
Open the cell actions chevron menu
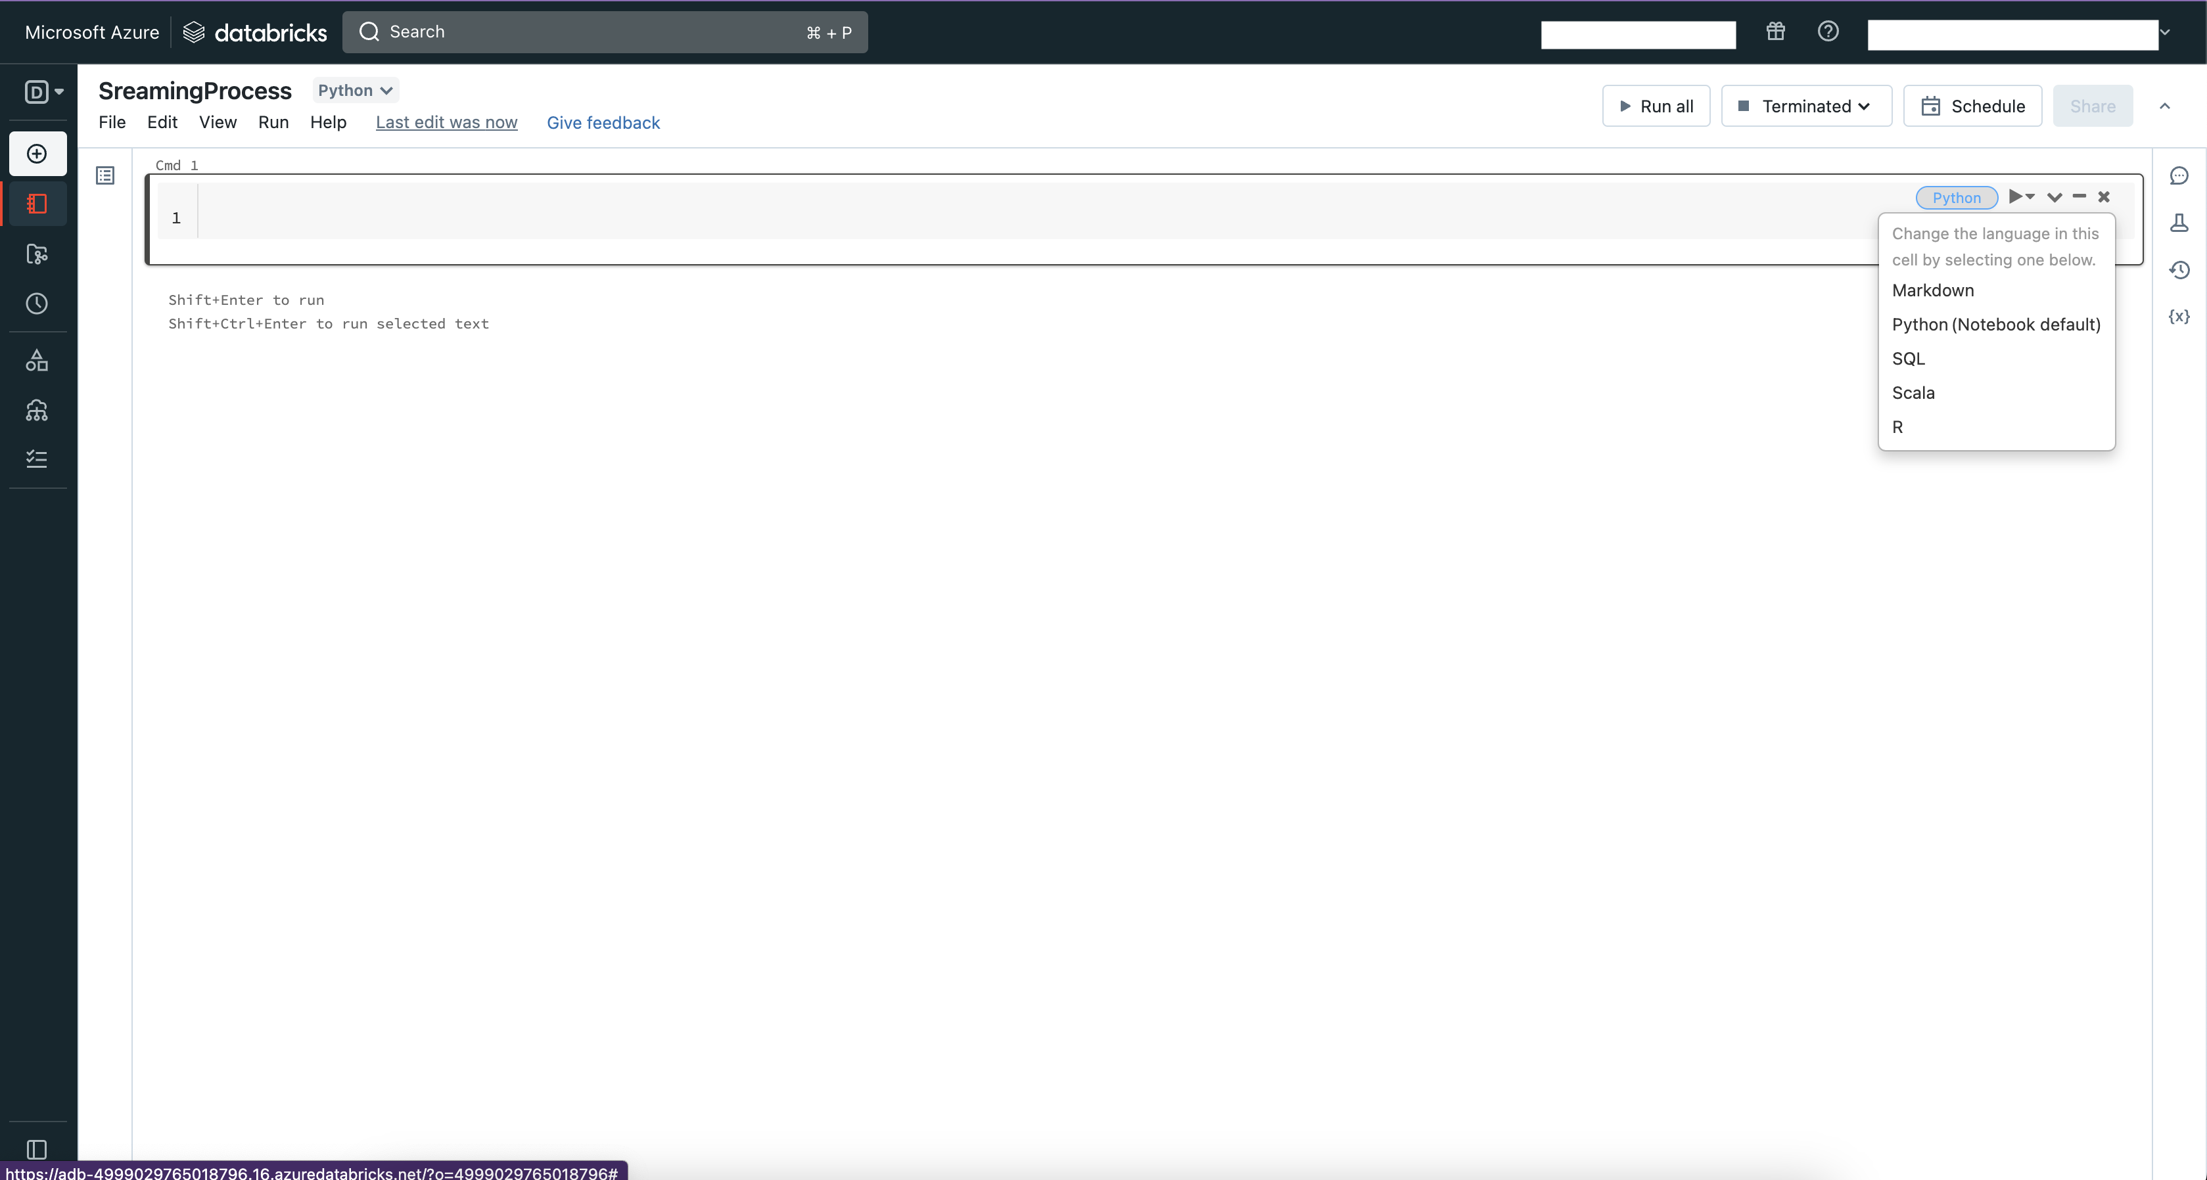(x=2055, y=197)
